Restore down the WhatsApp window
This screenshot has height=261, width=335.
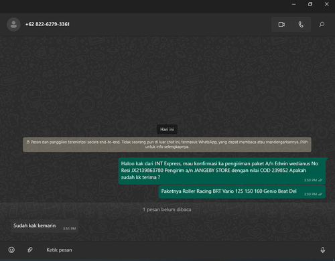click(x=310, y=4)
